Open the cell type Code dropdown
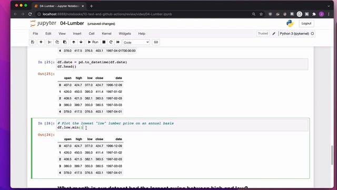337x190 pixels. click(x=136, y=42)
